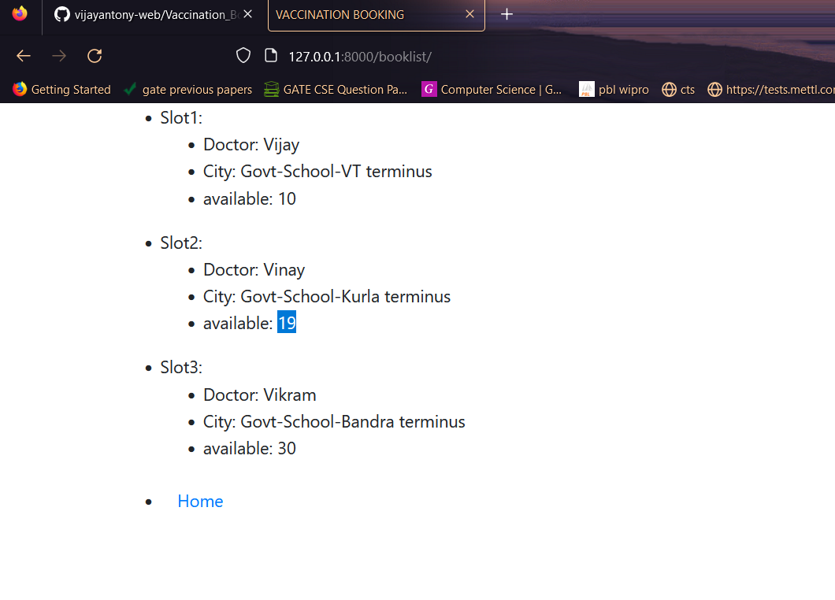The image size is (835, 600).
Task: Click the Firefox logo in the top-left corner
Action: (19, 13)
